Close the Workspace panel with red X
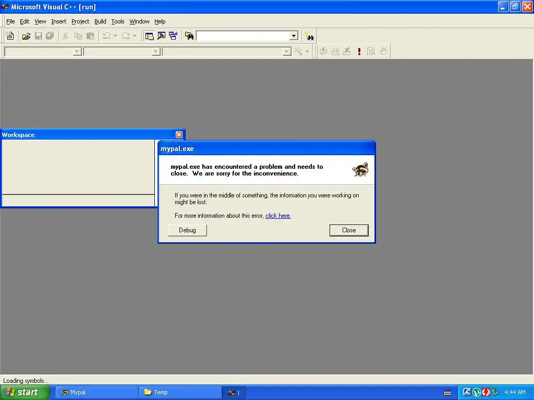Viewport: 534px width, 400px height. pos(179,135)
